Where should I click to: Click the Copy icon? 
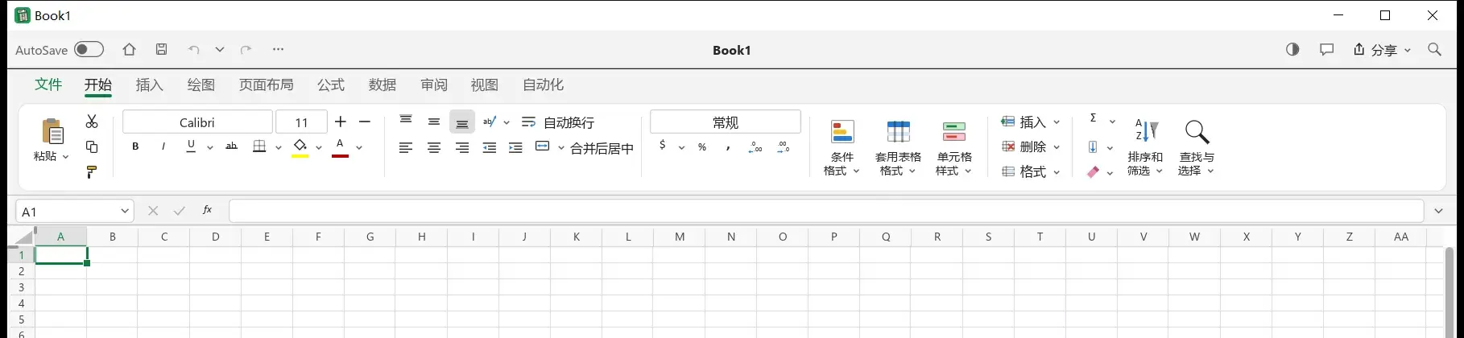click(x=92, y=146)
